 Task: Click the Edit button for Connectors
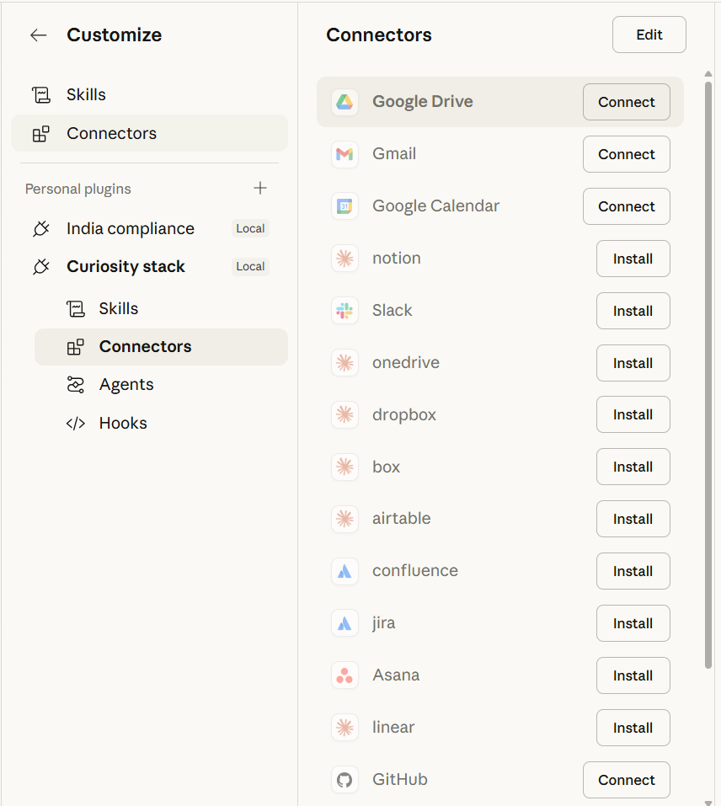(x=649, y=35)
